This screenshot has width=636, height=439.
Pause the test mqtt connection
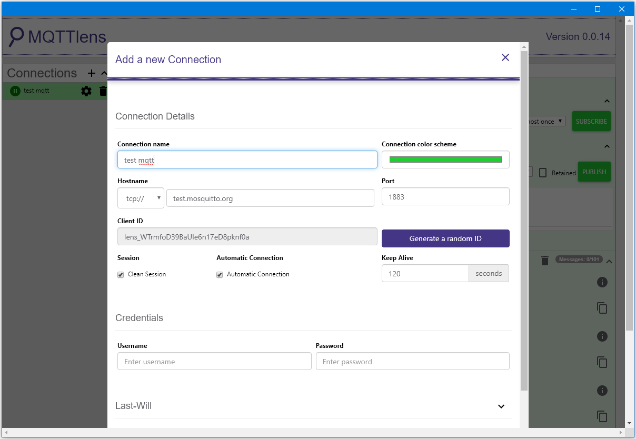pyautogui.click(x=15, y=91)
